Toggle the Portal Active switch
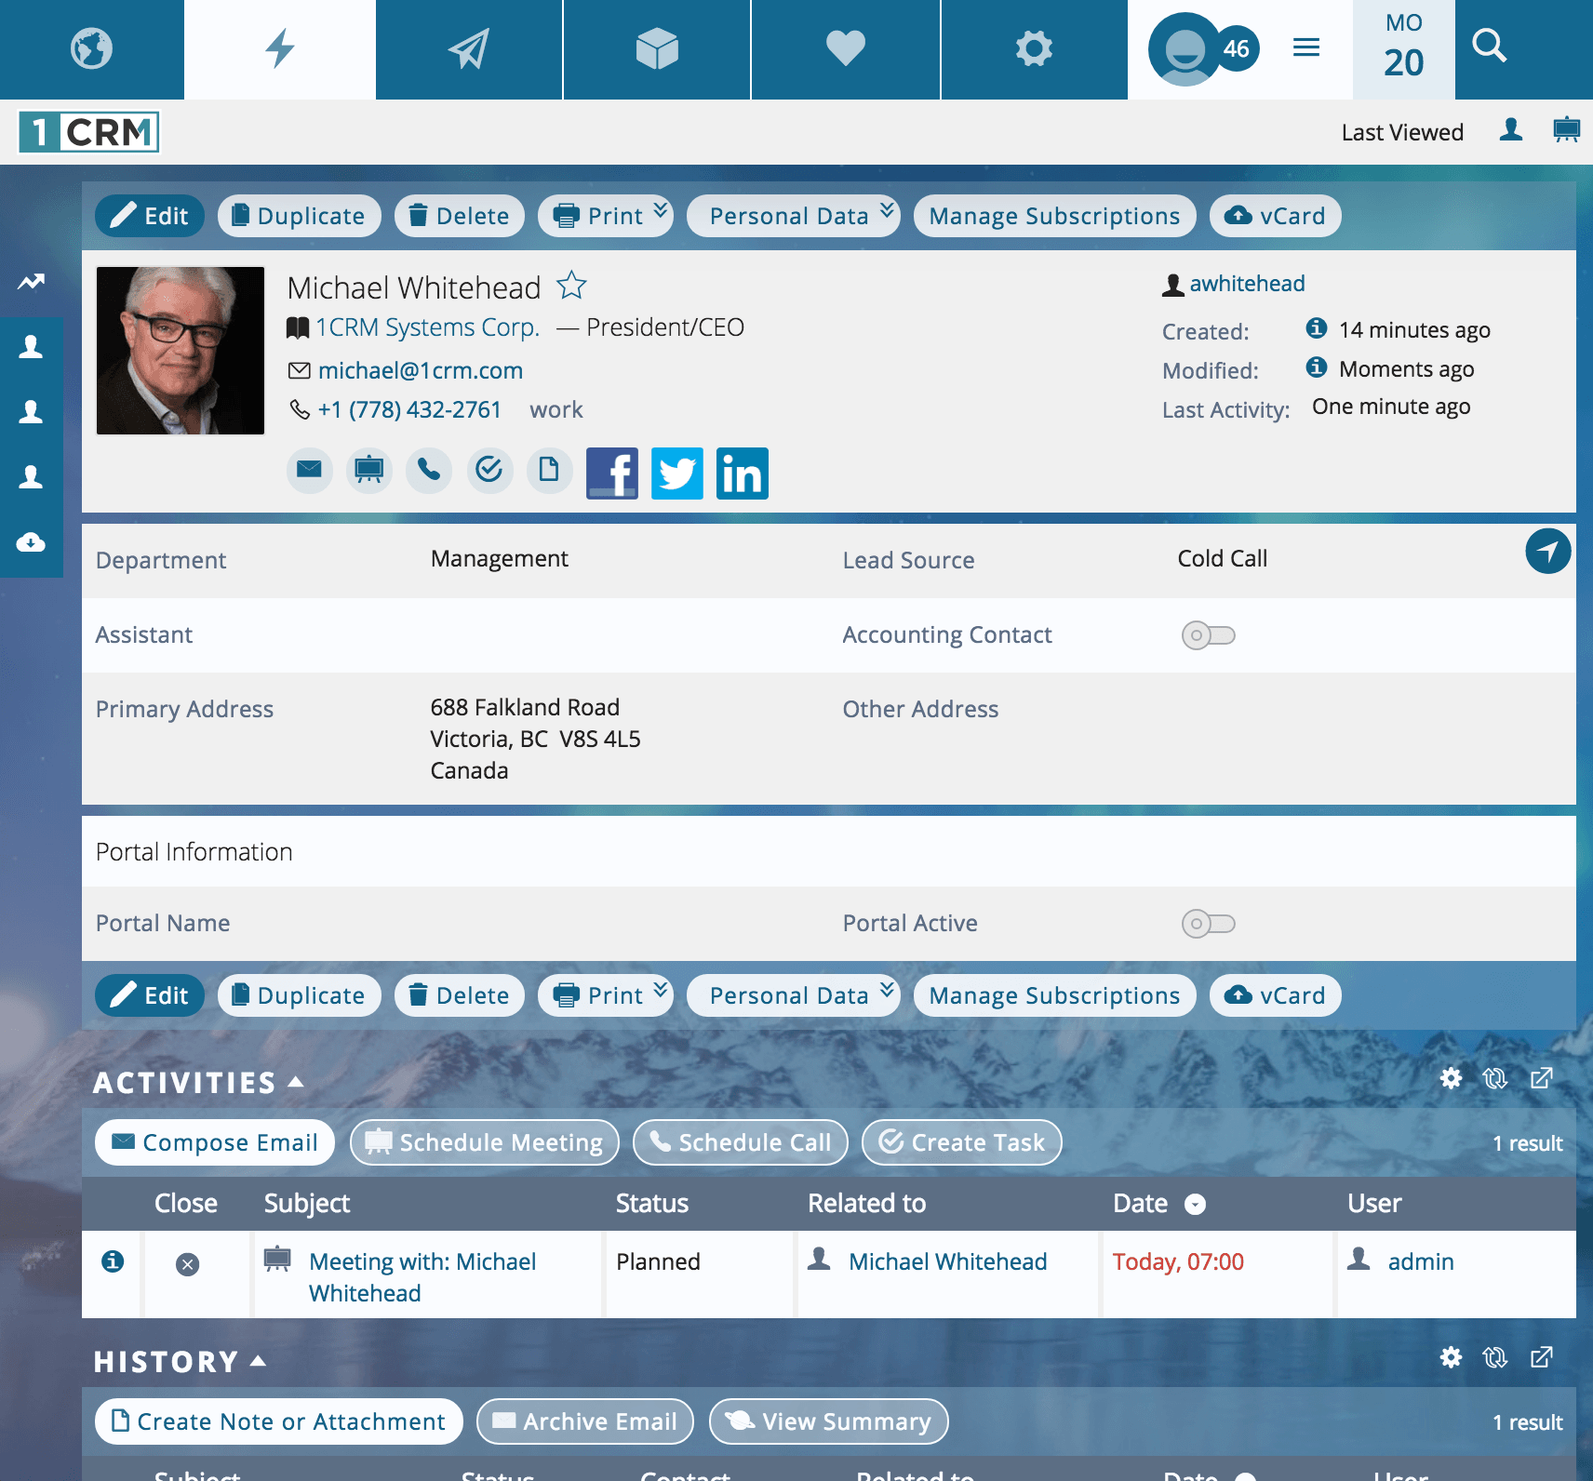 click(x=1209, y=924)
